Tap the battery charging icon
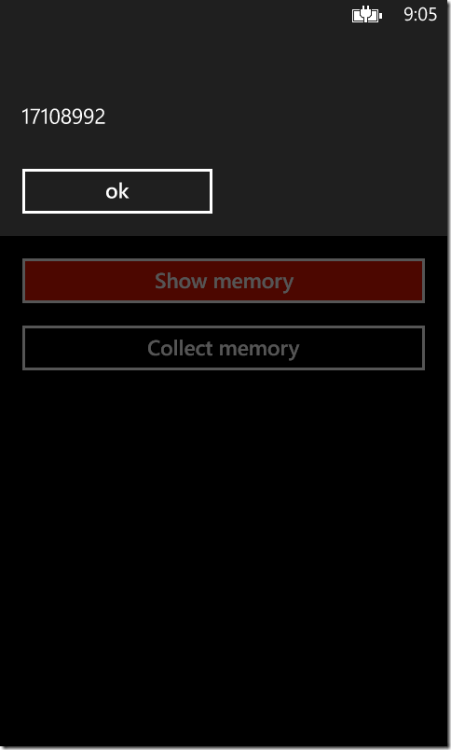Image resolution: width=451 pixels, height=750 pixels. tap(366, 15)
